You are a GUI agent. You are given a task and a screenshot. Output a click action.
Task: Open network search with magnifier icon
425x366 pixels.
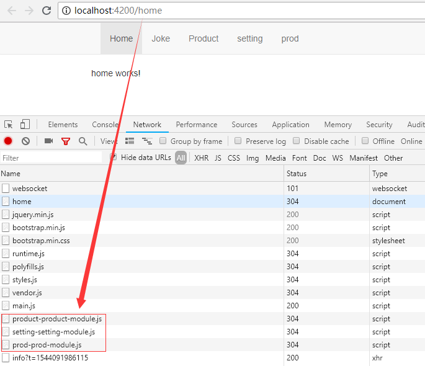(83, 141)
